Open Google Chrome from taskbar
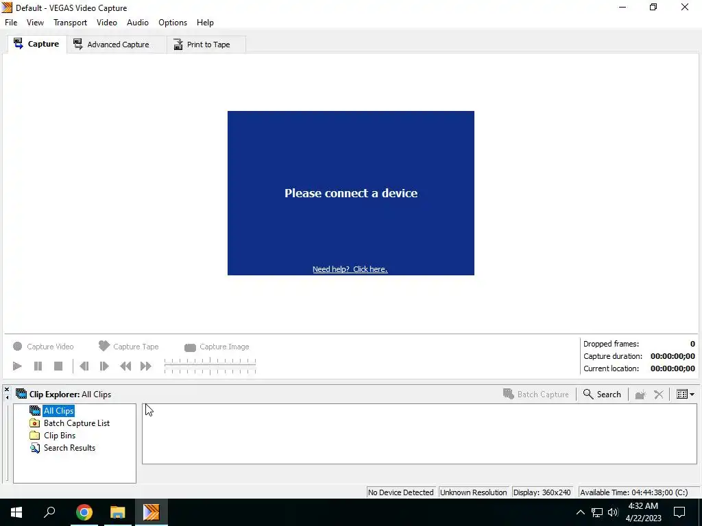This screenshot has height=526, width=702. [x=84, y=512]
